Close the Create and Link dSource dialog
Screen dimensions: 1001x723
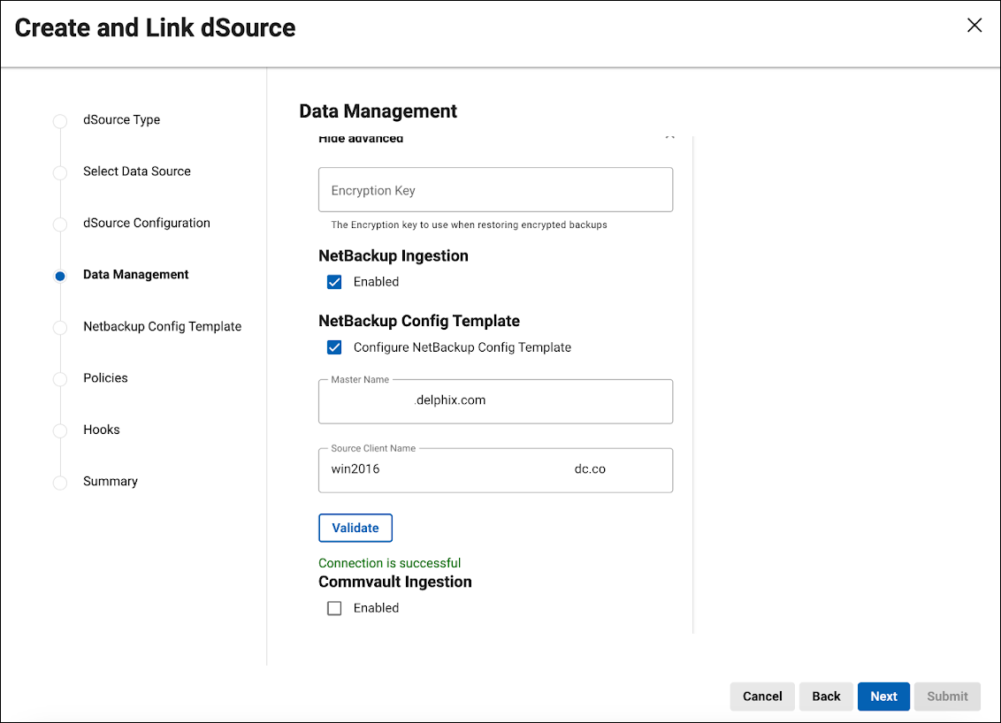point(974,26)
